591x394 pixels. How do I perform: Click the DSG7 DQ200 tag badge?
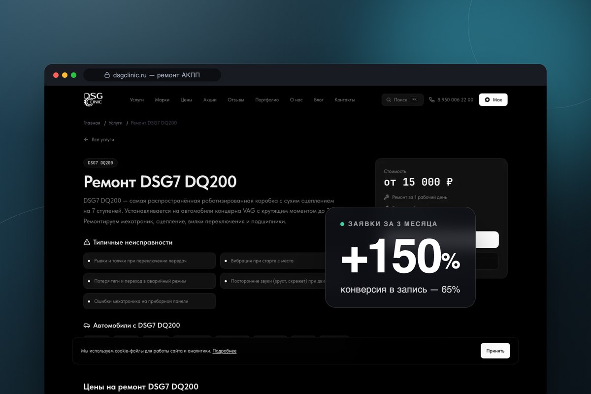tap(100, 163)
